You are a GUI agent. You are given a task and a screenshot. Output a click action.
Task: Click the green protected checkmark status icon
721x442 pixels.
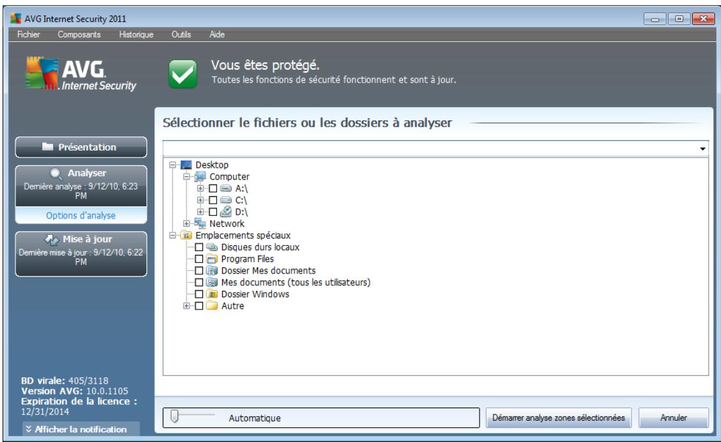point(182,74)
